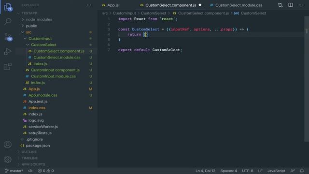Image resolution: width=309 pixels, height=174 pixels.
Task: Change encoding via UTF-8
Action: pyautogui.click(x=248, y=171)
